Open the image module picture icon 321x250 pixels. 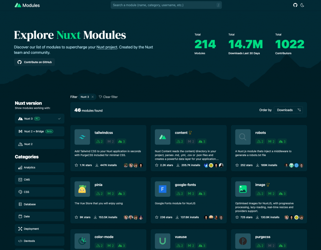(243, 189)
